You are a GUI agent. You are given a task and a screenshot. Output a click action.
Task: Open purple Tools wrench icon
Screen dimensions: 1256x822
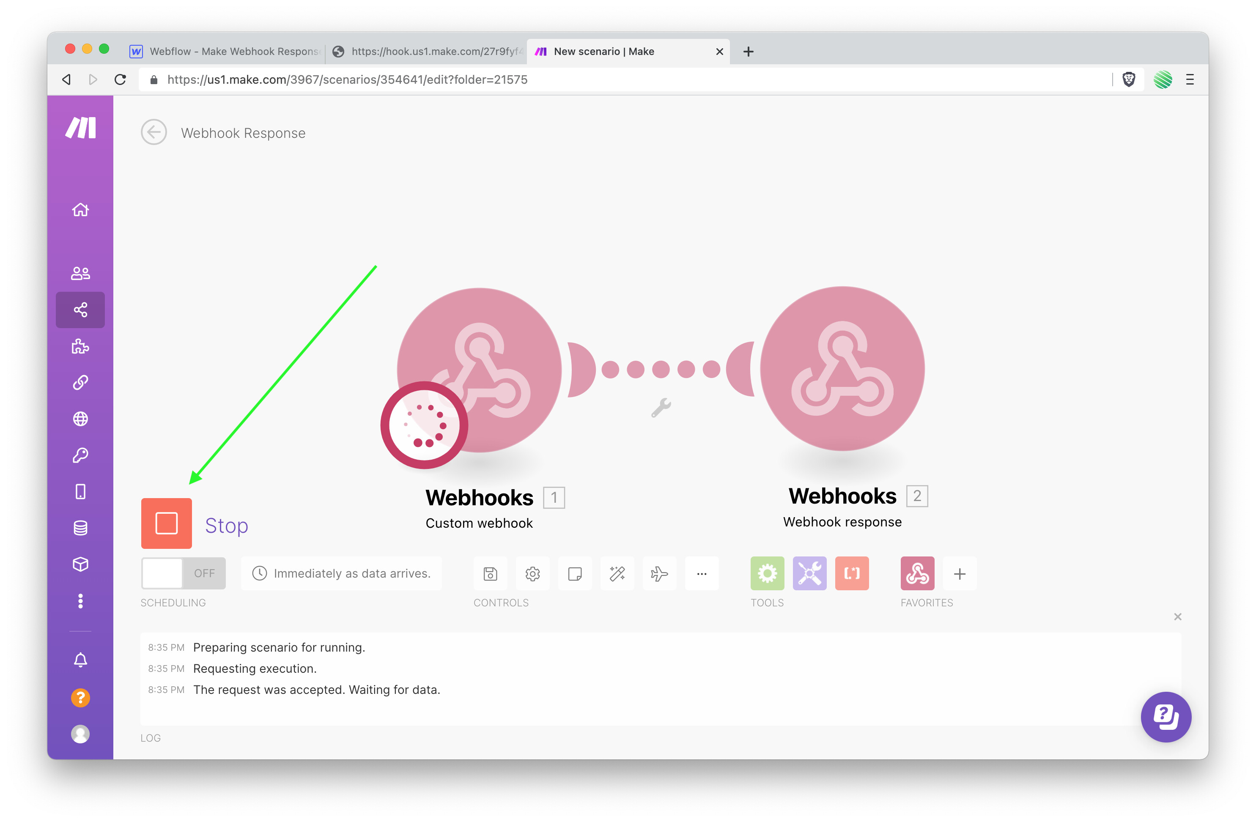[x=809, y=573]
